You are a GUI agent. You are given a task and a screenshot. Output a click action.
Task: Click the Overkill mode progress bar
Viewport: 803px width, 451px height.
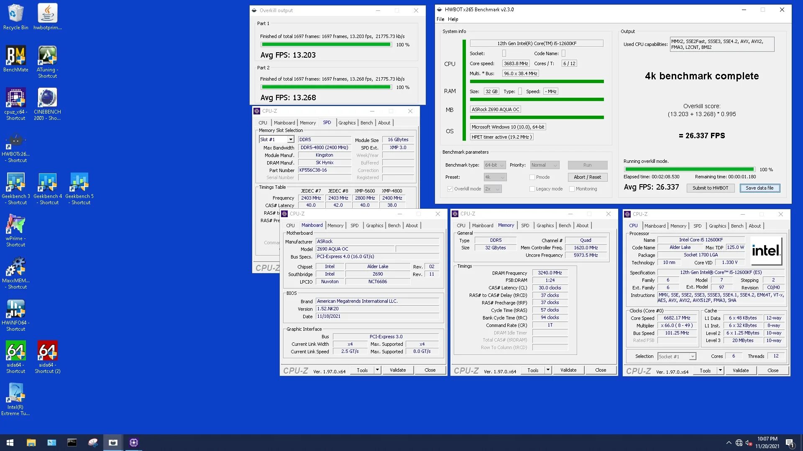pyautogui.click(x=689, y=170)
